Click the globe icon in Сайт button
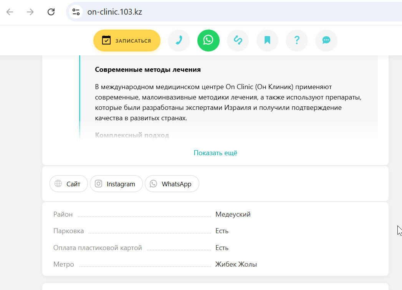This screenshot has height=290, width=402. tap(58, 184)
